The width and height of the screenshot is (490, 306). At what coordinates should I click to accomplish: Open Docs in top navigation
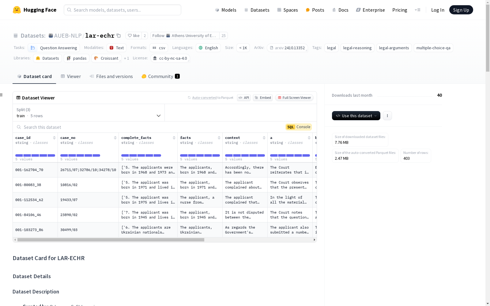(340, 10)
